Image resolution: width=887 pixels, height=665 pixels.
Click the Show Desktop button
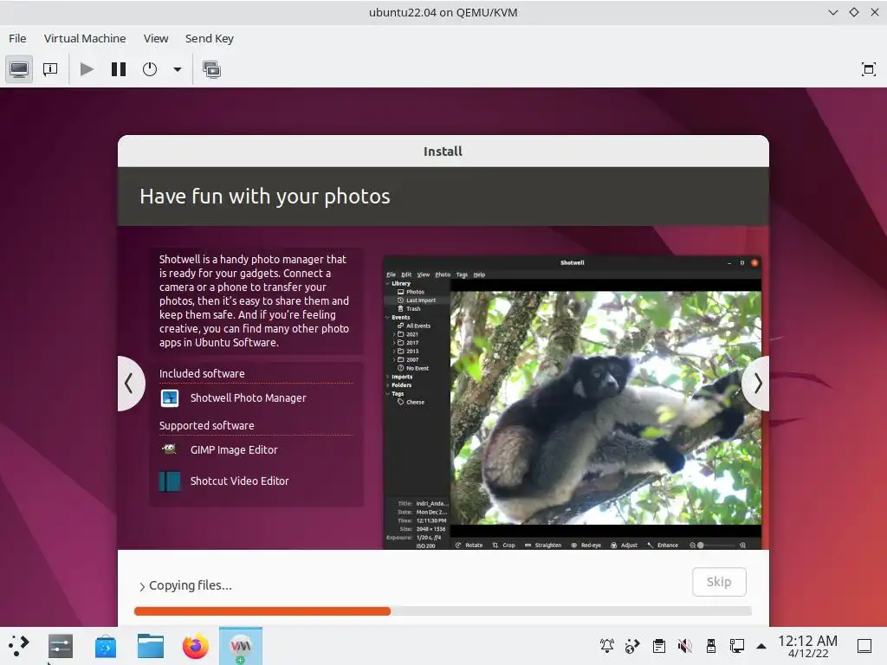(x=864, y=646)
